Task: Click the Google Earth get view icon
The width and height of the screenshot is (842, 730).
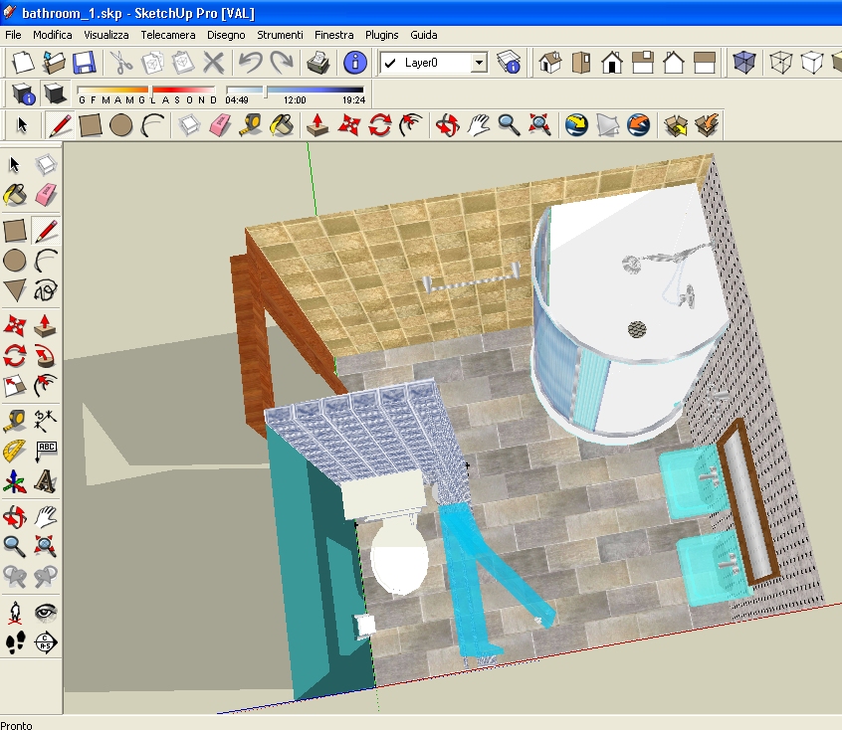Action: [x=576, y=125]
